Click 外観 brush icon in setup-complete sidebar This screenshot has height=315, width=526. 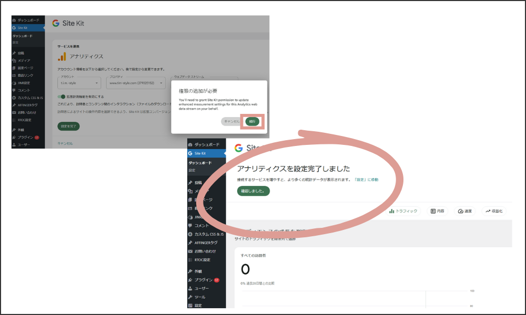(190, 271)
